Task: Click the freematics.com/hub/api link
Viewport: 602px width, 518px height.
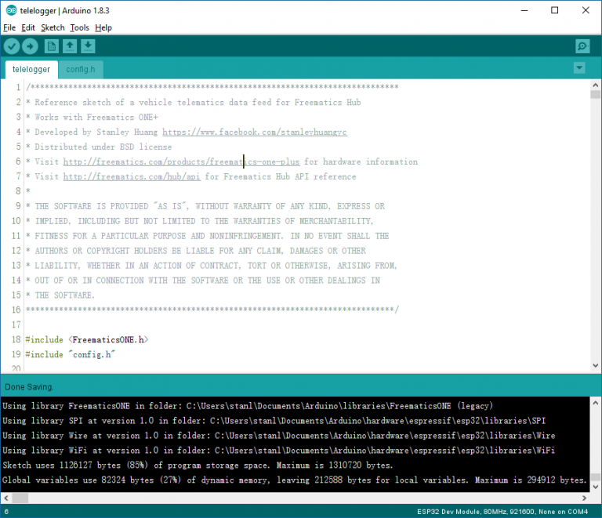Action: click(132, 177)
